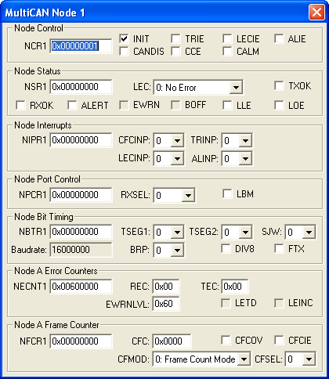The width and height of the screenshot is (329, 379).
Task: Tick the CANDIS checkbox
Action: 124,51
